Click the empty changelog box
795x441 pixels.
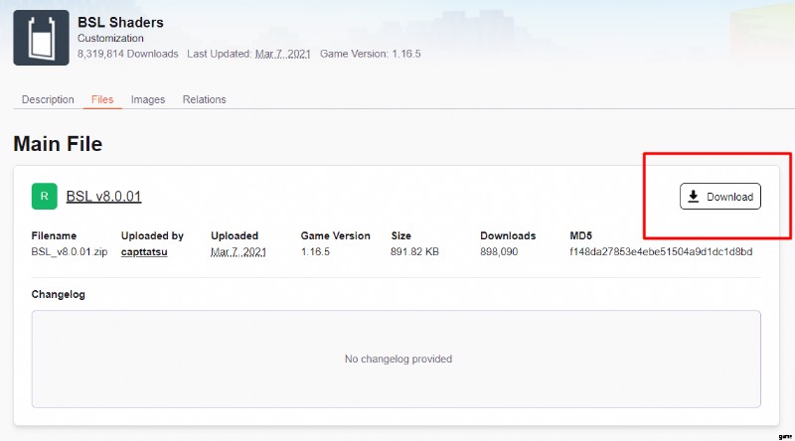coord(397,358)
